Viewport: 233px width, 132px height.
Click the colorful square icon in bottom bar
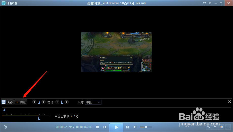coord(221,127)
